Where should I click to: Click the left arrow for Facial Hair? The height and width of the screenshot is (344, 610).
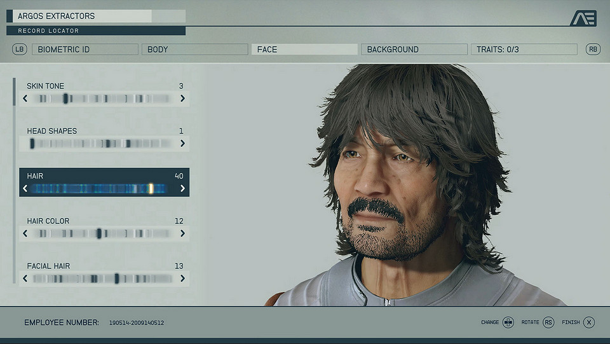point(25,279)
